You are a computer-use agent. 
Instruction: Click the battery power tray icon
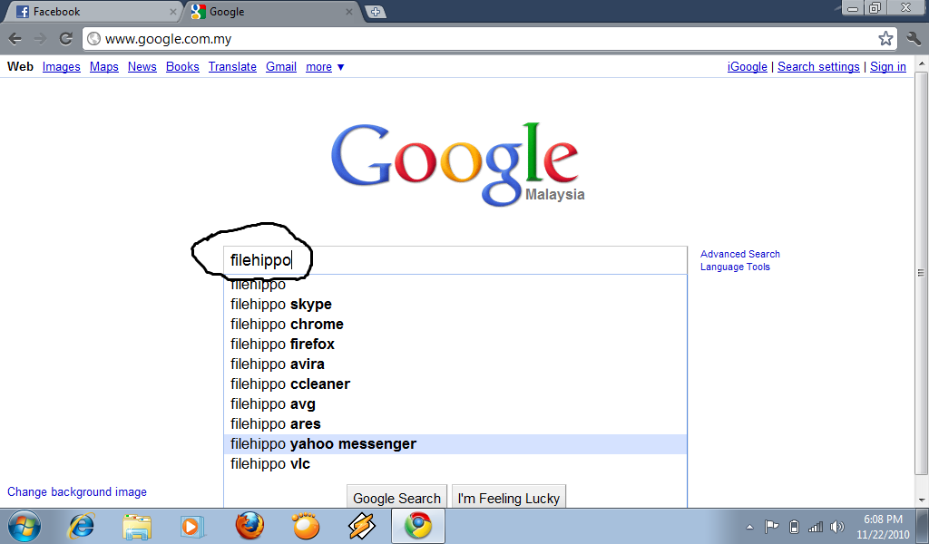point(795,526)
